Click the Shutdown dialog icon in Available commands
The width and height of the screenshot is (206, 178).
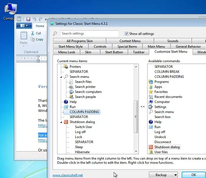[151, 147]
